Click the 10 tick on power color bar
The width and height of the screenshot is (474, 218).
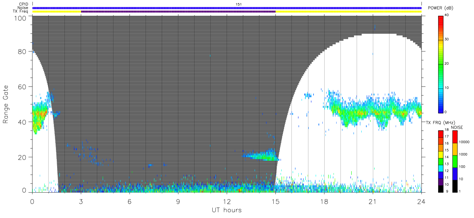point(446,88)
